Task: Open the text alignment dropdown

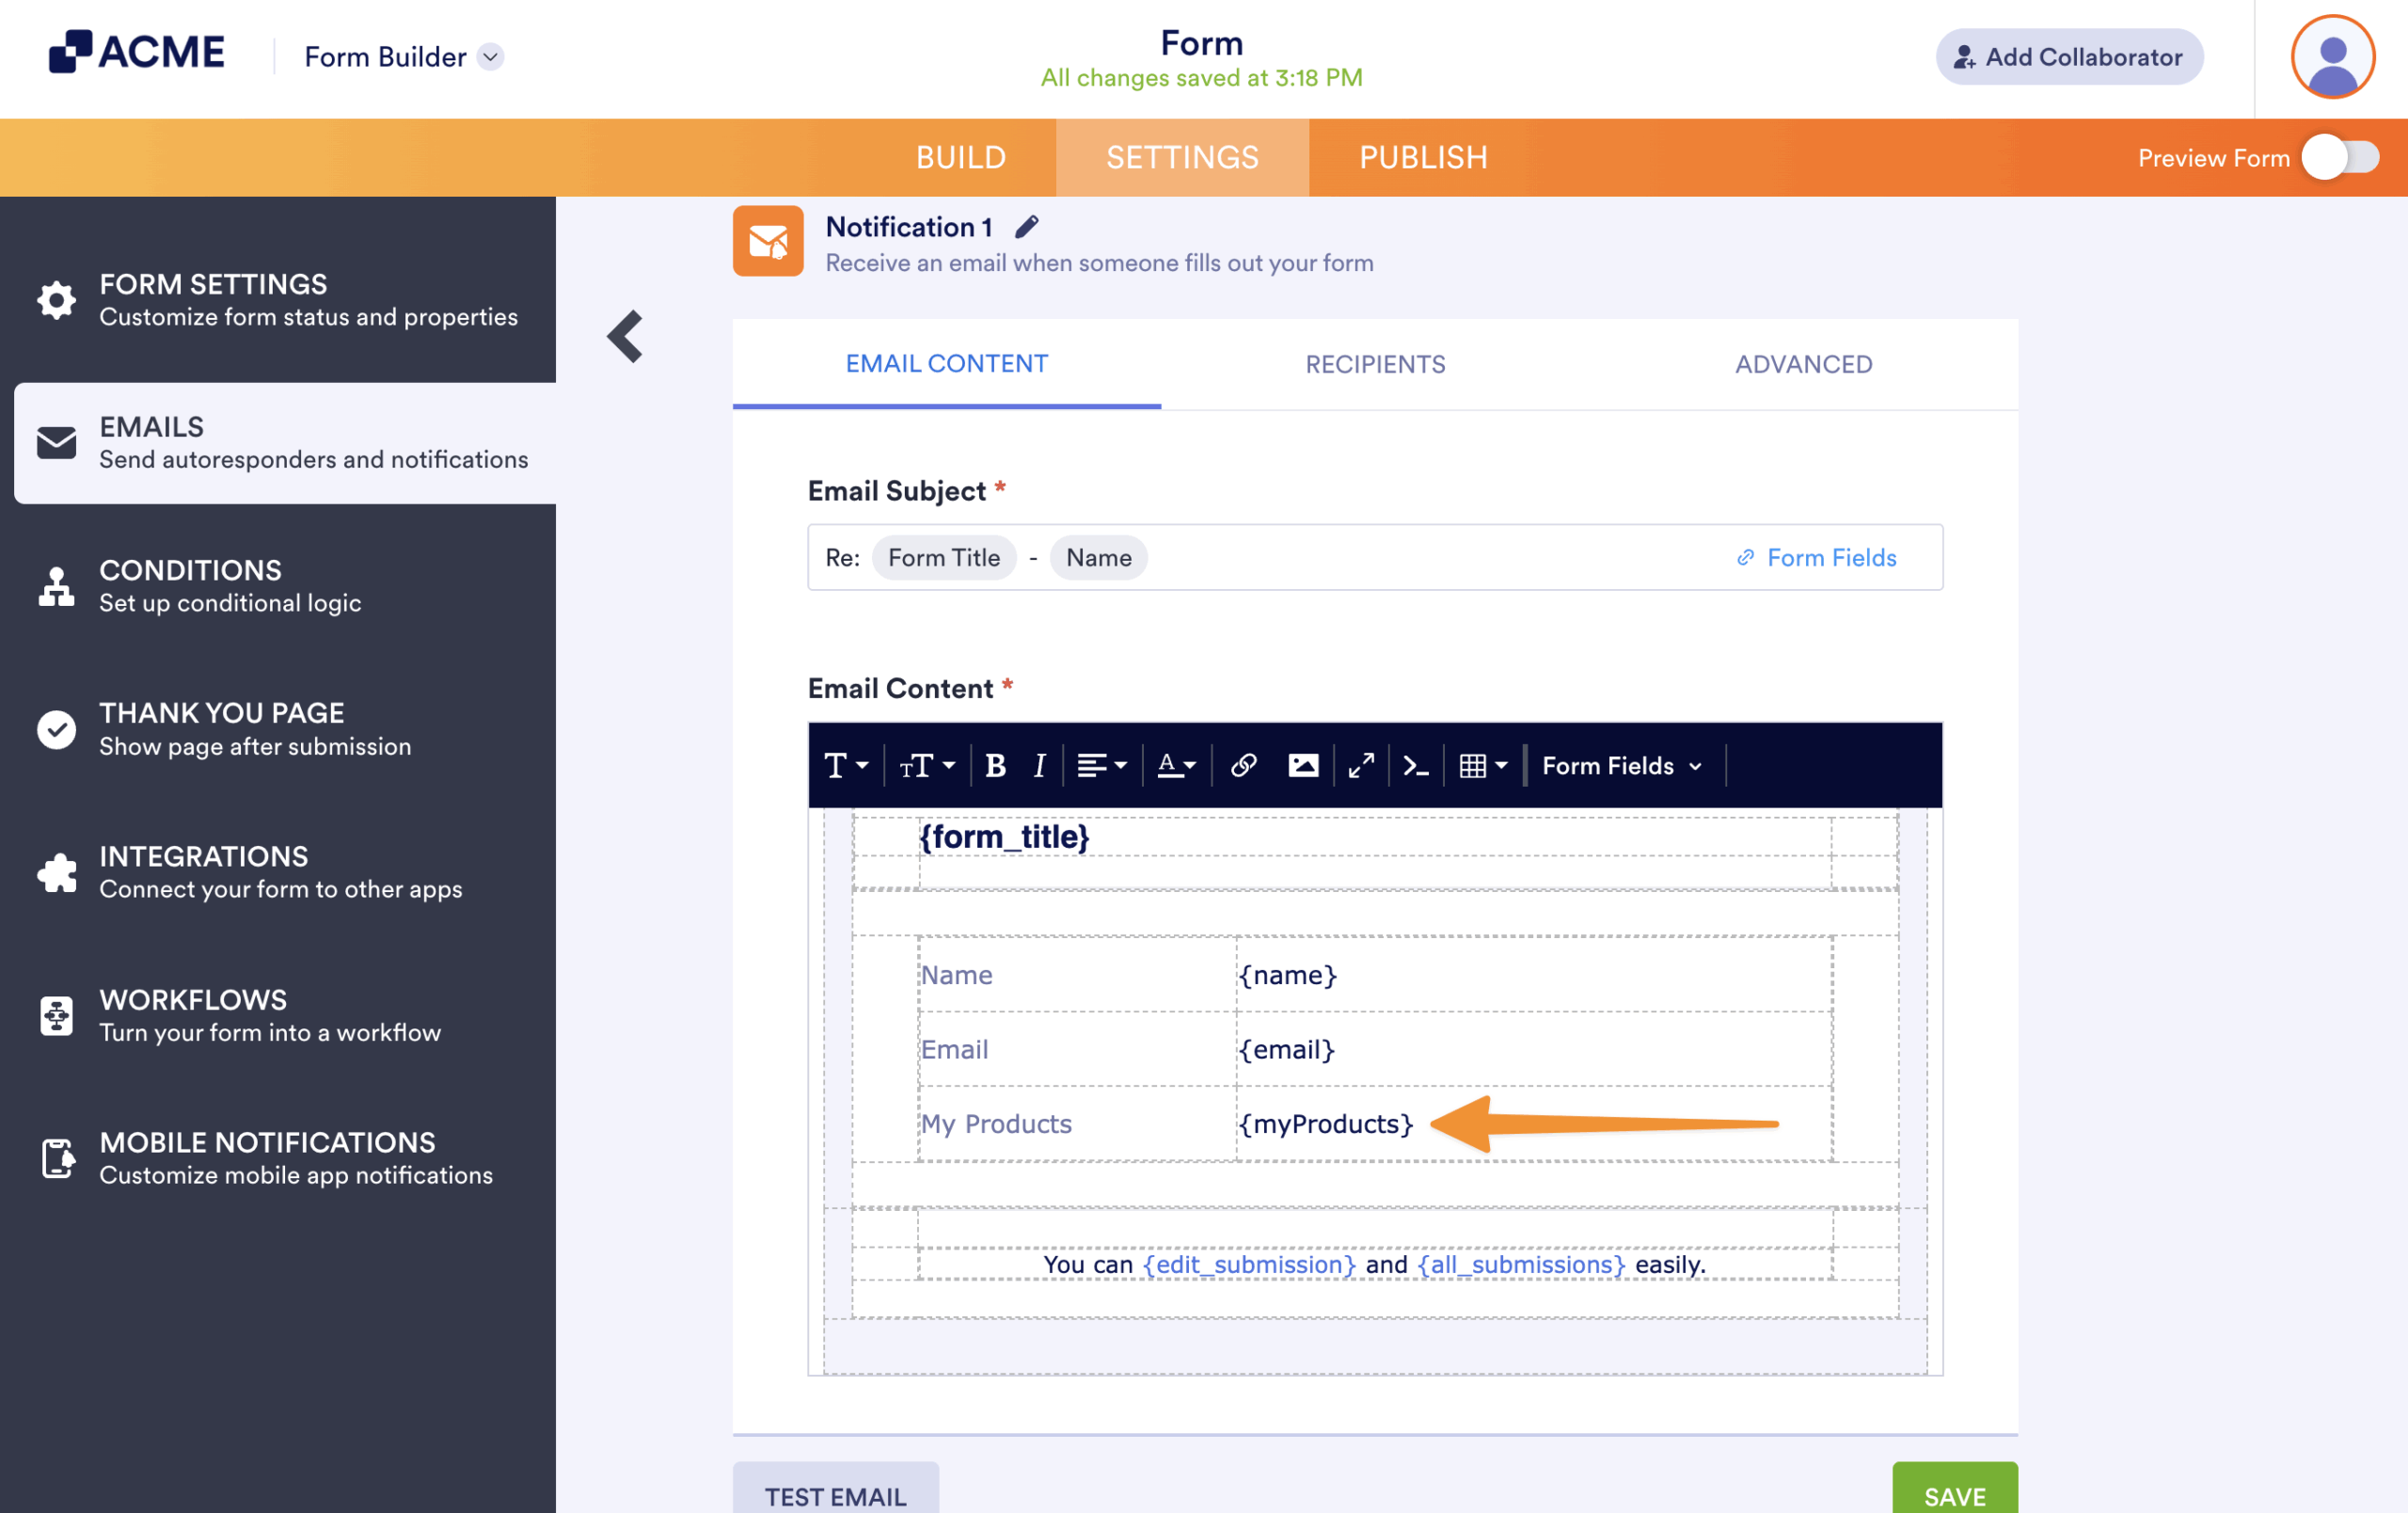Action: [x=1100, y=765]
